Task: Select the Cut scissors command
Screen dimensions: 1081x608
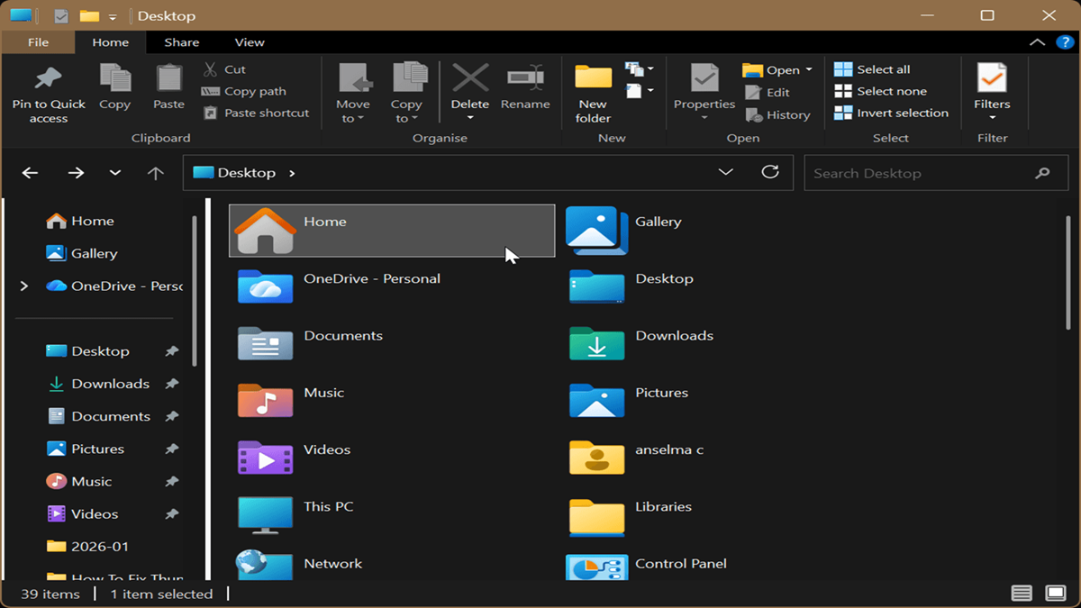Action: (x=224, y=69)
